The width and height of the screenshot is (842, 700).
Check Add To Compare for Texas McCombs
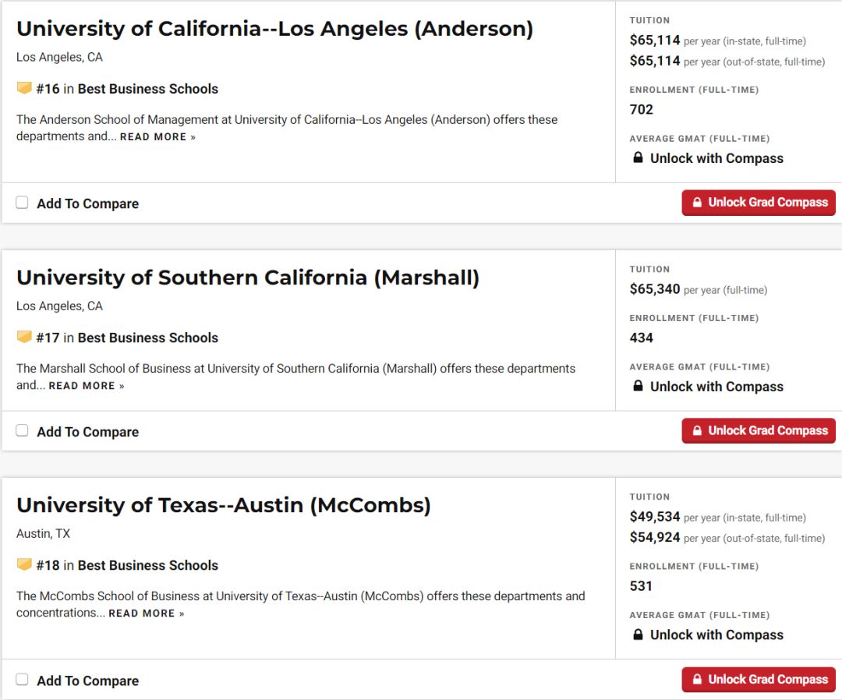[22, 679]
